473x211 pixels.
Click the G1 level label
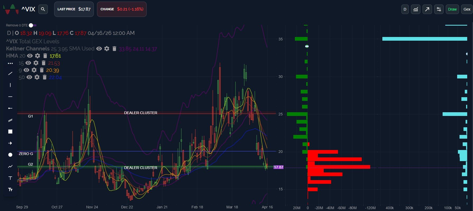tap(30, 116)
